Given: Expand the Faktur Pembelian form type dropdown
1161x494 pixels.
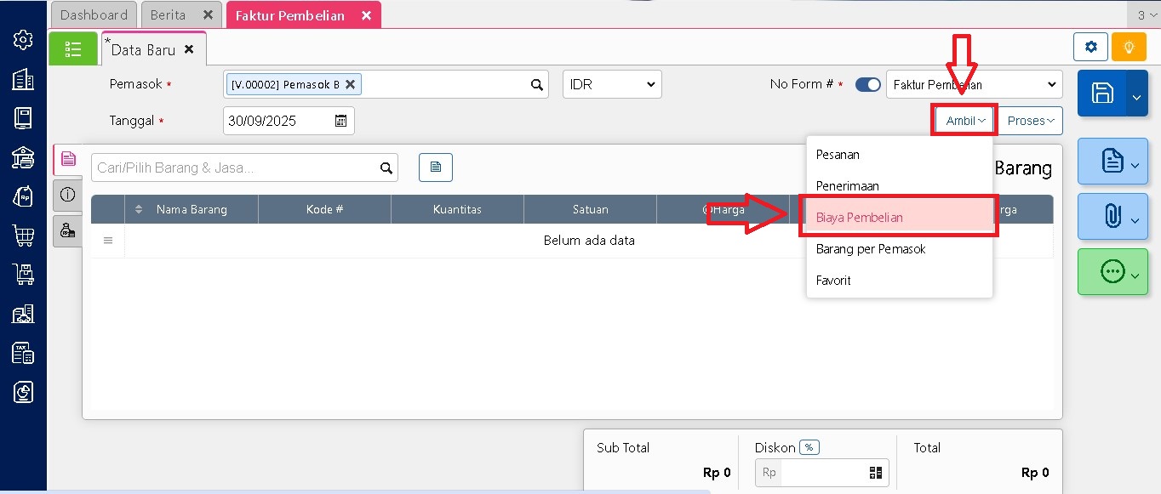Looking at the screenshot, I should pos(974,84).
